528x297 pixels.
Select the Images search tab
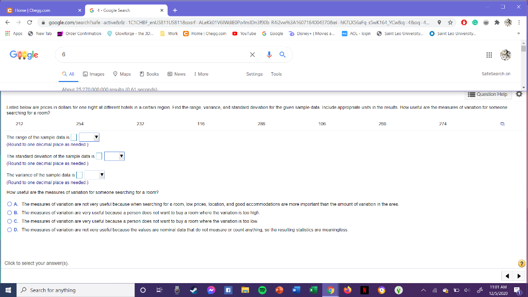coord(94,74)
